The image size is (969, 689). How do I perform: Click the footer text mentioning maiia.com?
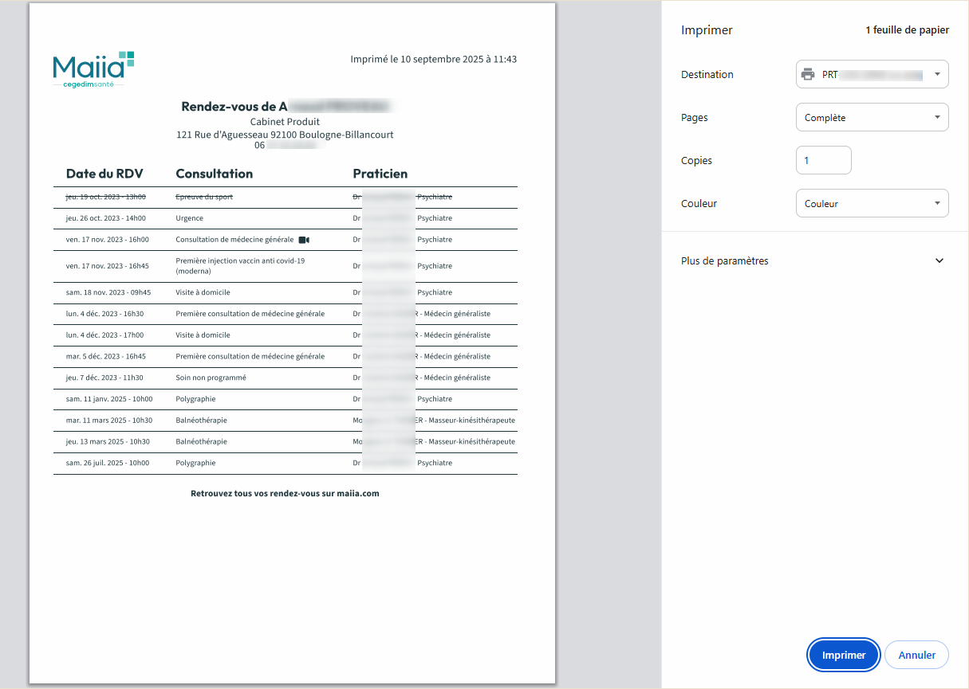click(x=285, y=494)
